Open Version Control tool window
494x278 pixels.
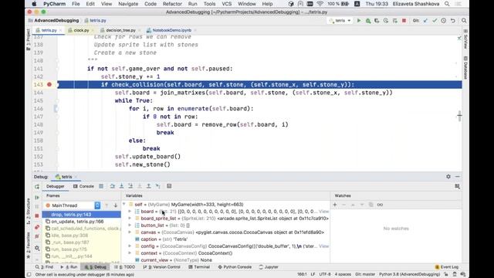pyautogui.click(x=161, y=267)
